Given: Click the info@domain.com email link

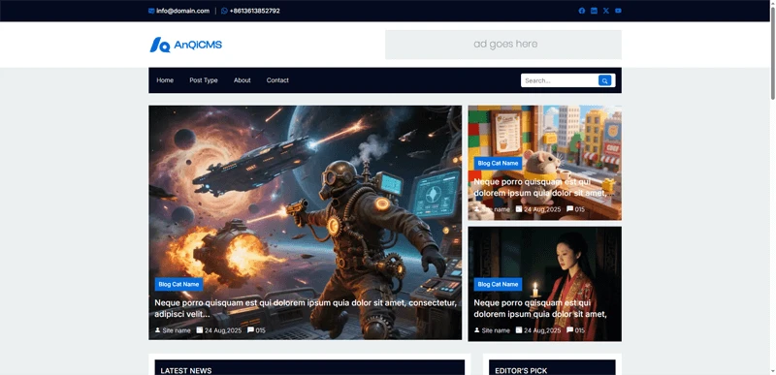Looking at the screenshot, I should coord(182,11).
